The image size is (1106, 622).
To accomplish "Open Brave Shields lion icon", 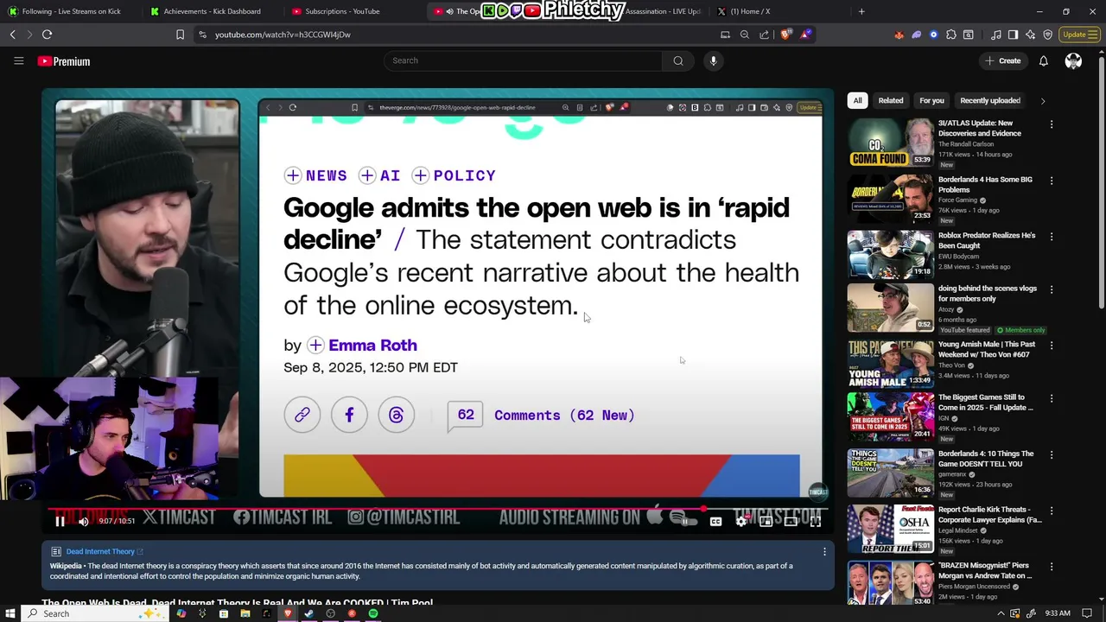I will [785, 35].
